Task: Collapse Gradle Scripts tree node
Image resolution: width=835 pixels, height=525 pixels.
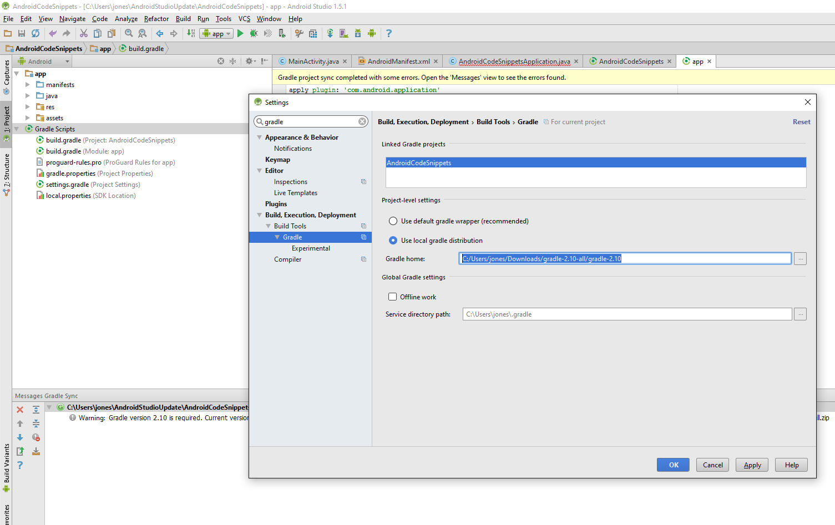Action: pos(17,129)
